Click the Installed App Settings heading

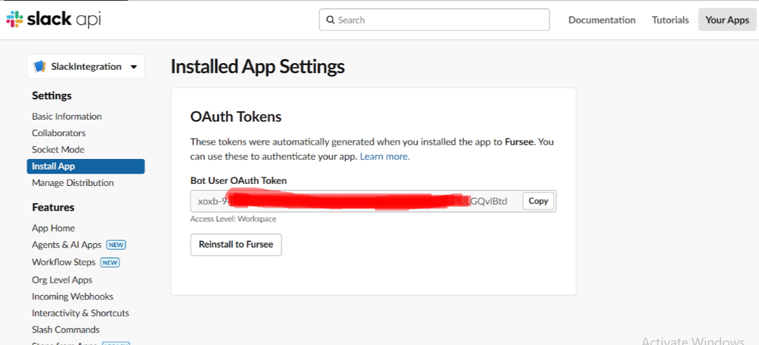click(x=258, y=67)
